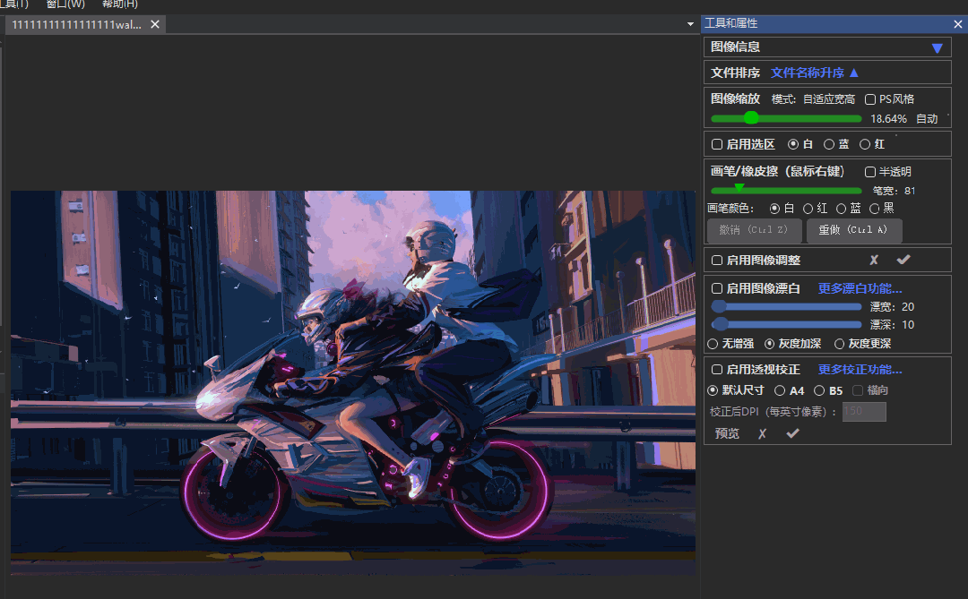This screenshot has width=968, height=599.
Task: Enable the 启用图像调整 checkbox
Action: pyautogui.click(x=717, y=261)
